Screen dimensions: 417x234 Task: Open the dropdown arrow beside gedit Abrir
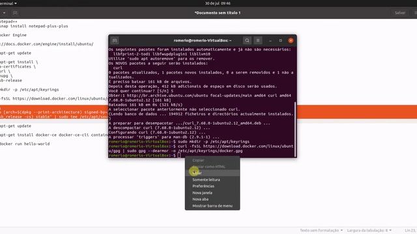[x=4, y=13]
